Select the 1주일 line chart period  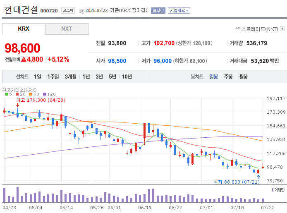click(53, 77)
